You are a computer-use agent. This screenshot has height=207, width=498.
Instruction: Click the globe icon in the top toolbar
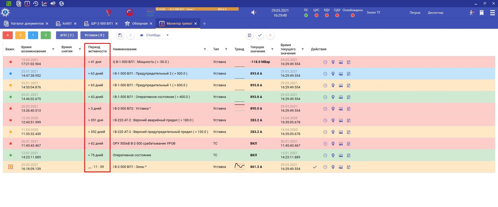61,4
